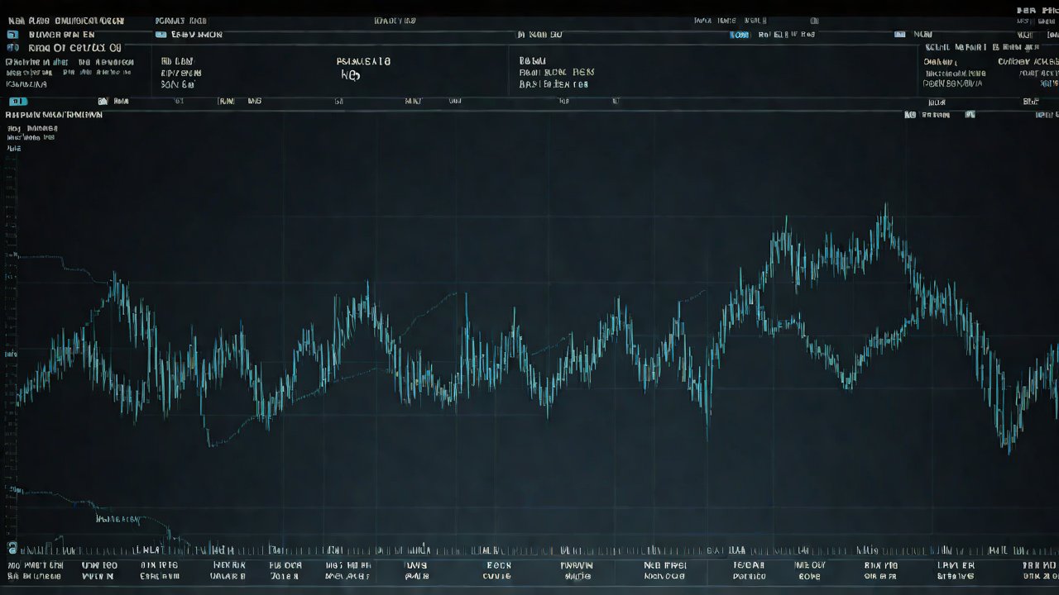1059x595 pixels.
Task: Click the round icon at bottom-left of timeline
Action: pos(12,548)
